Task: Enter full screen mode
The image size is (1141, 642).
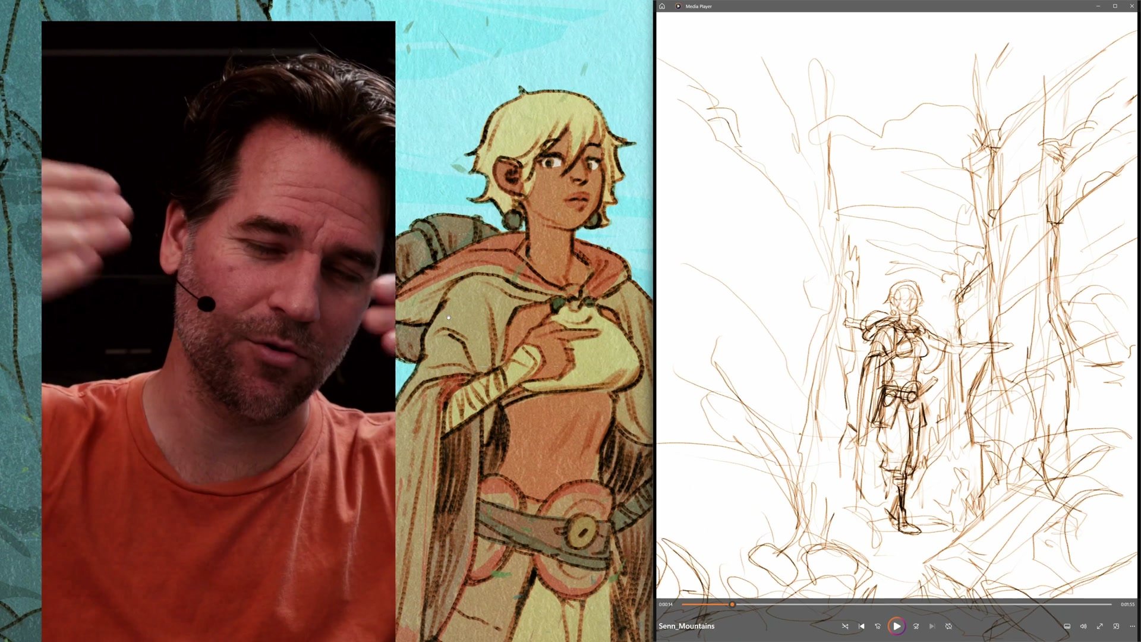Action: [1100, 626]
